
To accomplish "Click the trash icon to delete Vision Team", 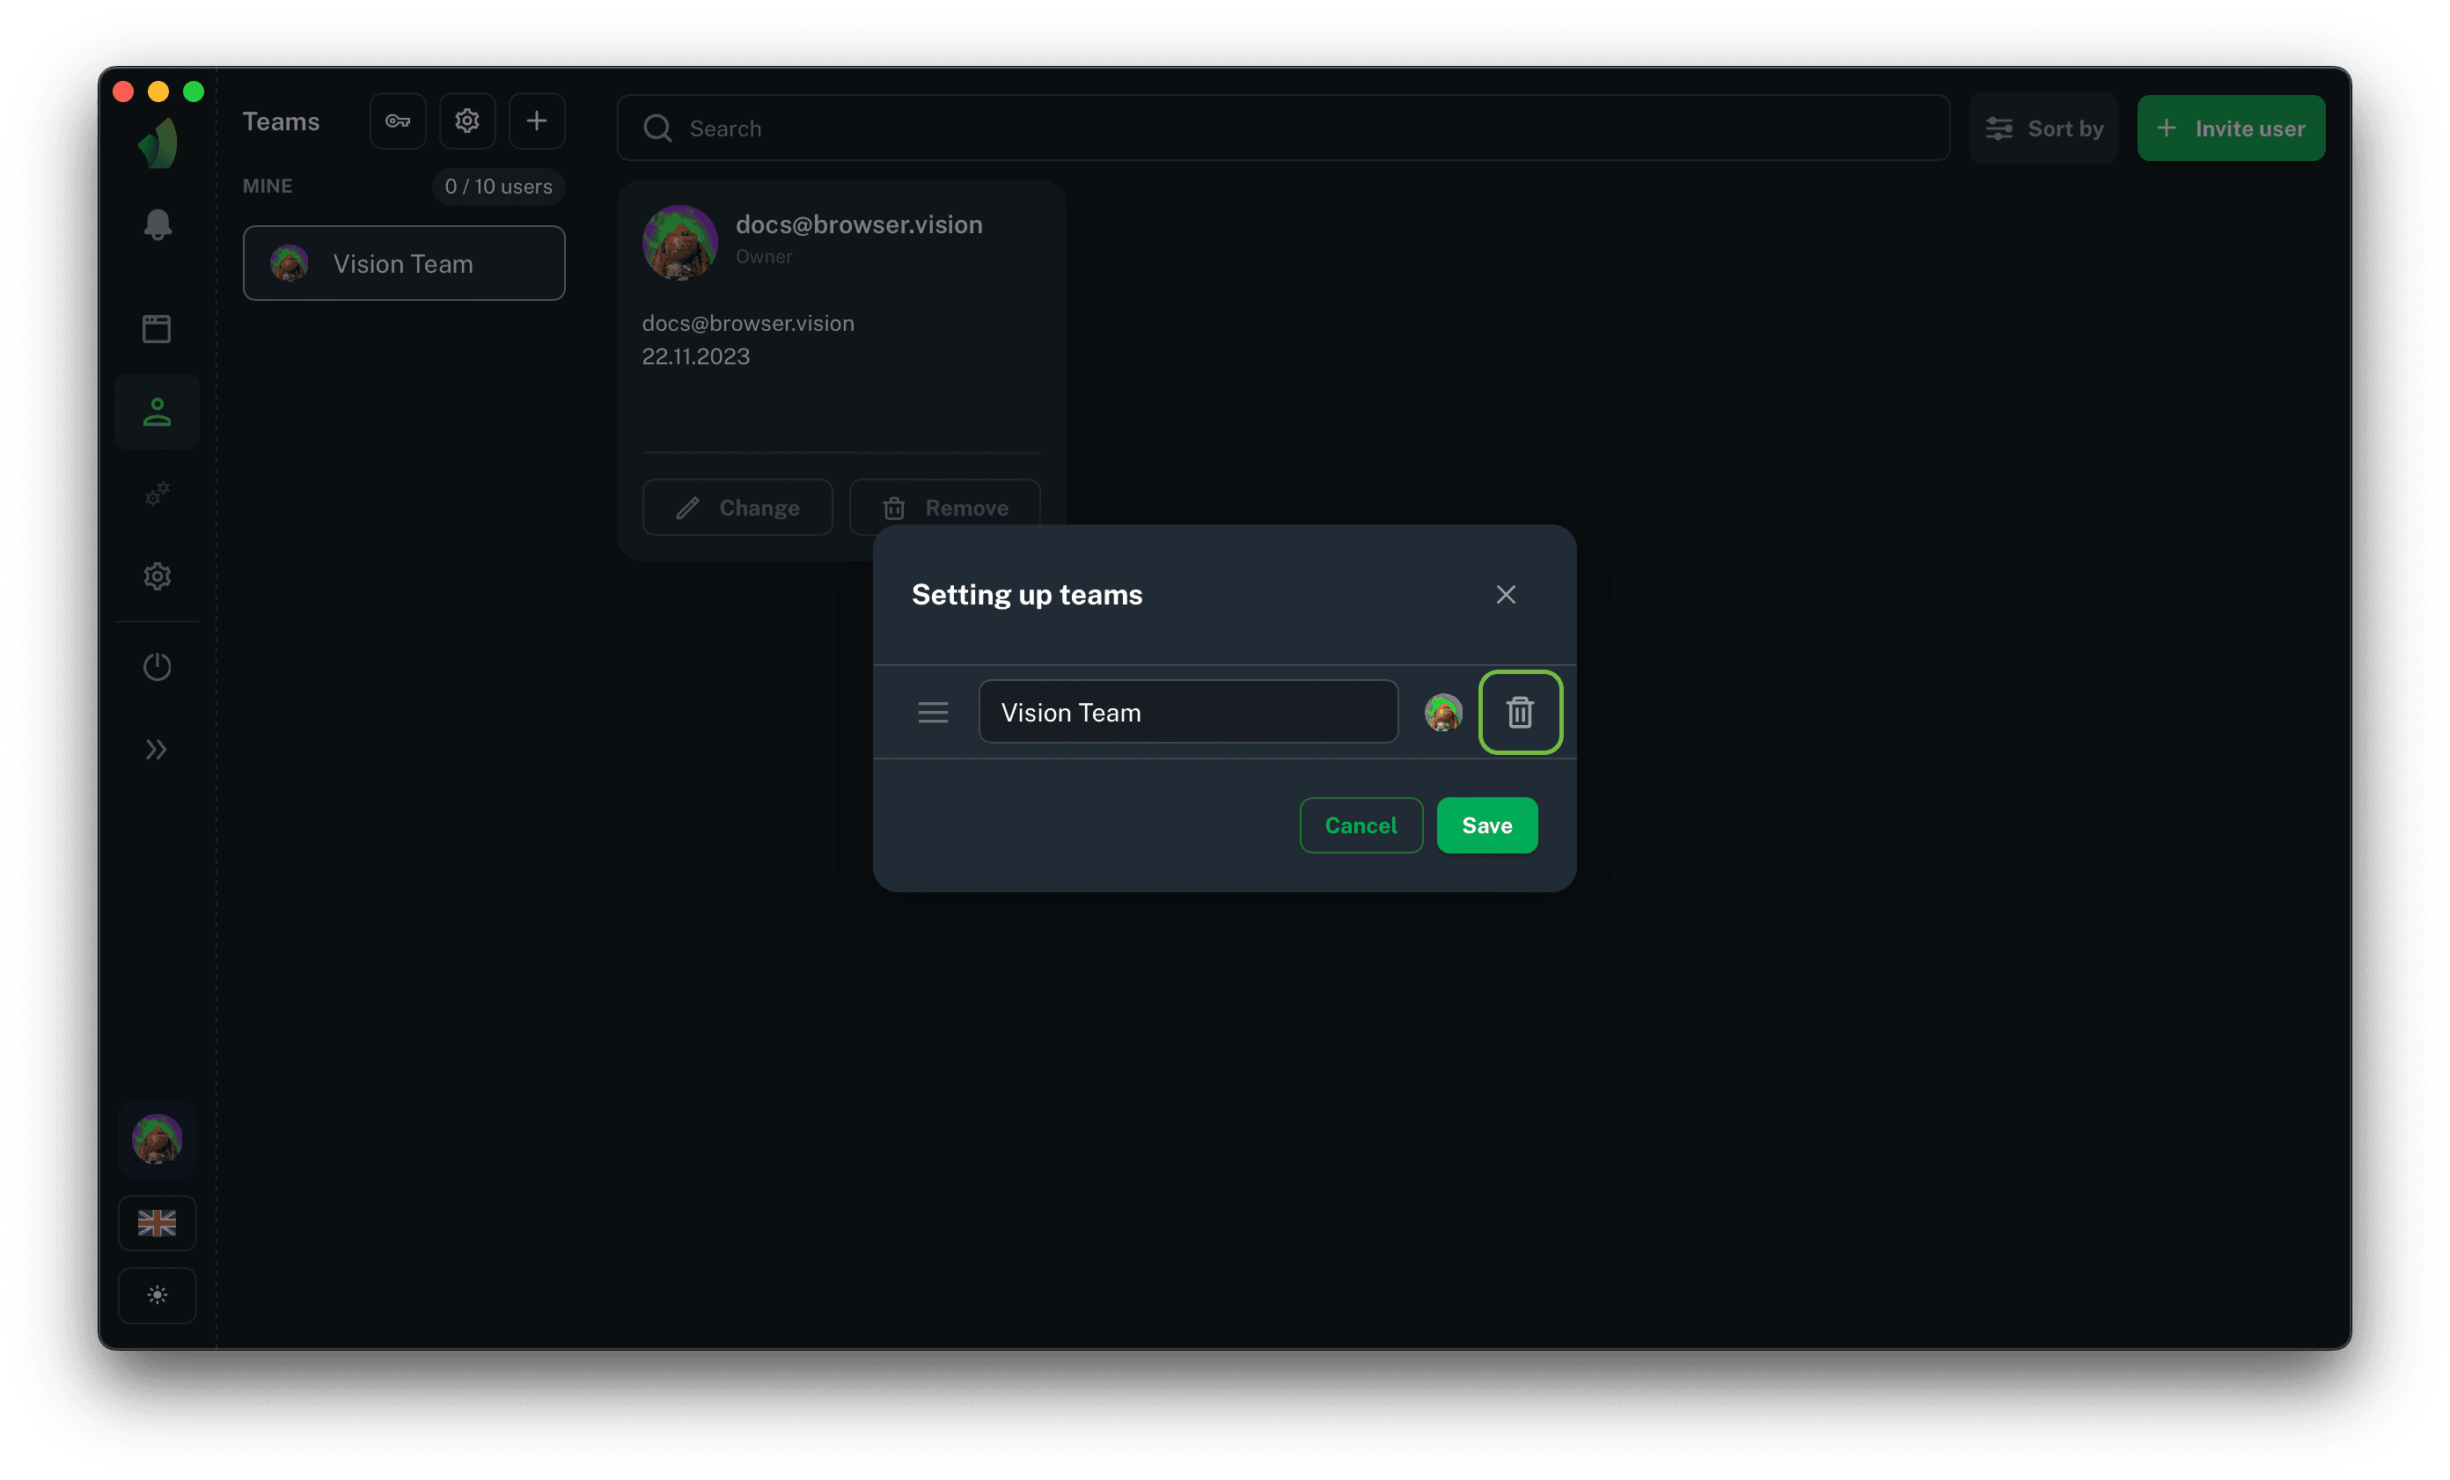I will 1519,712.
